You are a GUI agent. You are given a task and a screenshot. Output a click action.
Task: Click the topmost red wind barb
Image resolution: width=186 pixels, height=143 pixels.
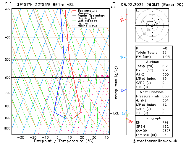click(x=124, y=17)
